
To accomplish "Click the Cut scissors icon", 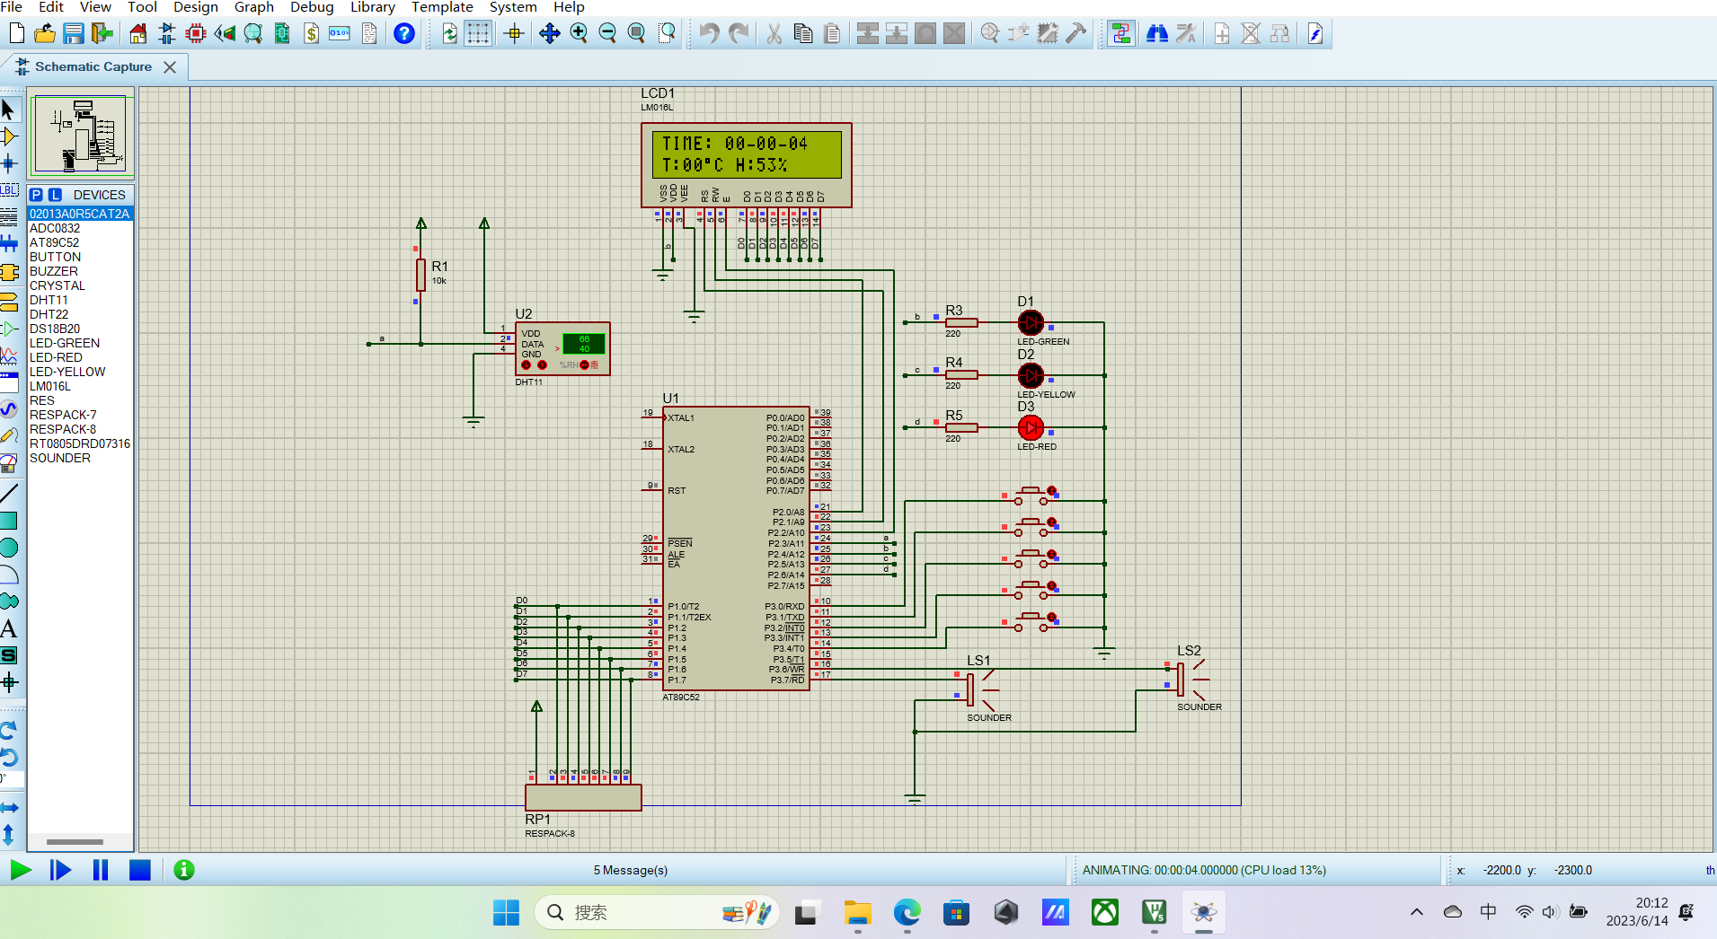I will (774, 34).
